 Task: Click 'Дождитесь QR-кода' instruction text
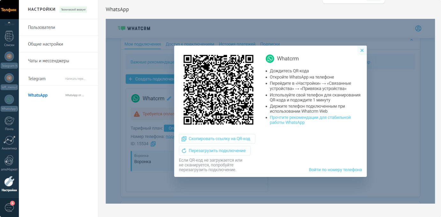pos(289,71)
